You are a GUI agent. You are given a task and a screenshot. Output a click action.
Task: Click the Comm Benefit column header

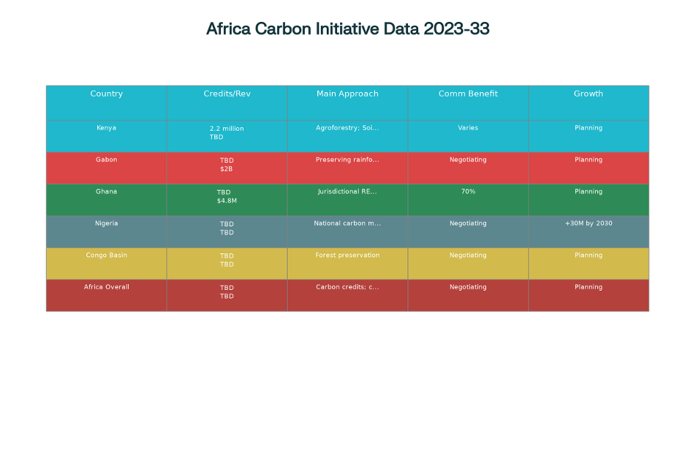pos(467,93)
